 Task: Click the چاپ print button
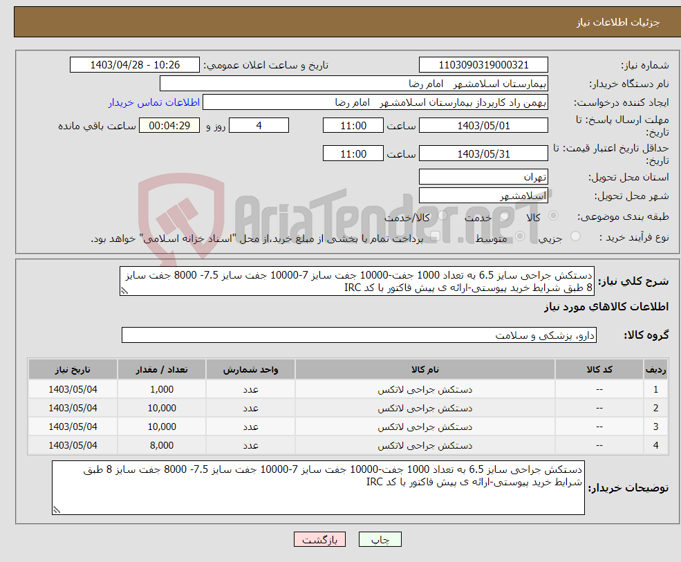pyautogui.click(x=380, y=539)
